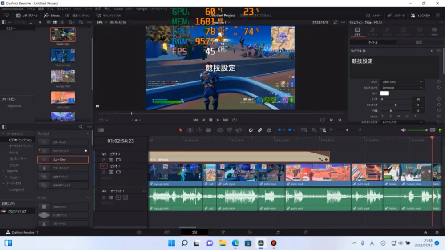Toggle auto track selector on Video 2
The width and height of the screenshot is (445, 250).
111,160
